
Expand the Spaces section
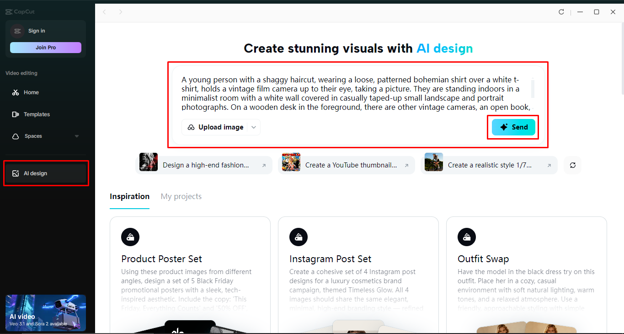pos(77,136)
